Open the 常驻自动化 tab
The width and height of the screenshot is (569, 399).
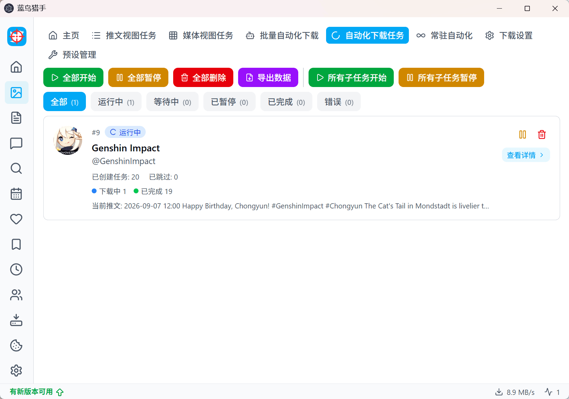[x=445, y=35]
